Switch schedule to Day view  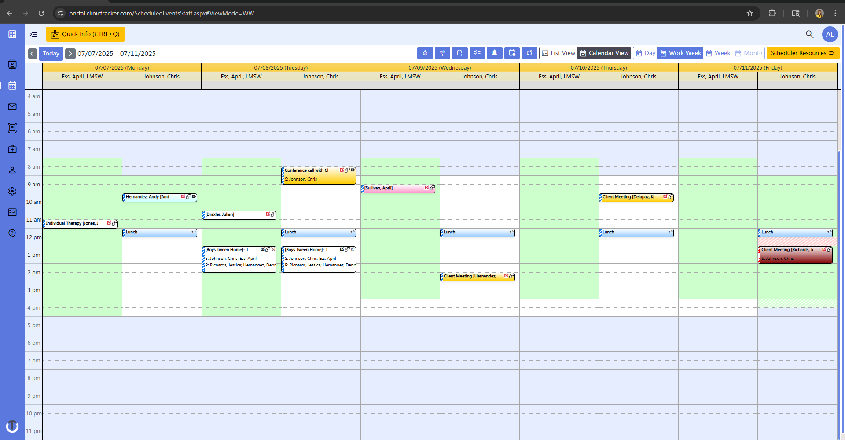pyautogui.click(x=645, y=53)
